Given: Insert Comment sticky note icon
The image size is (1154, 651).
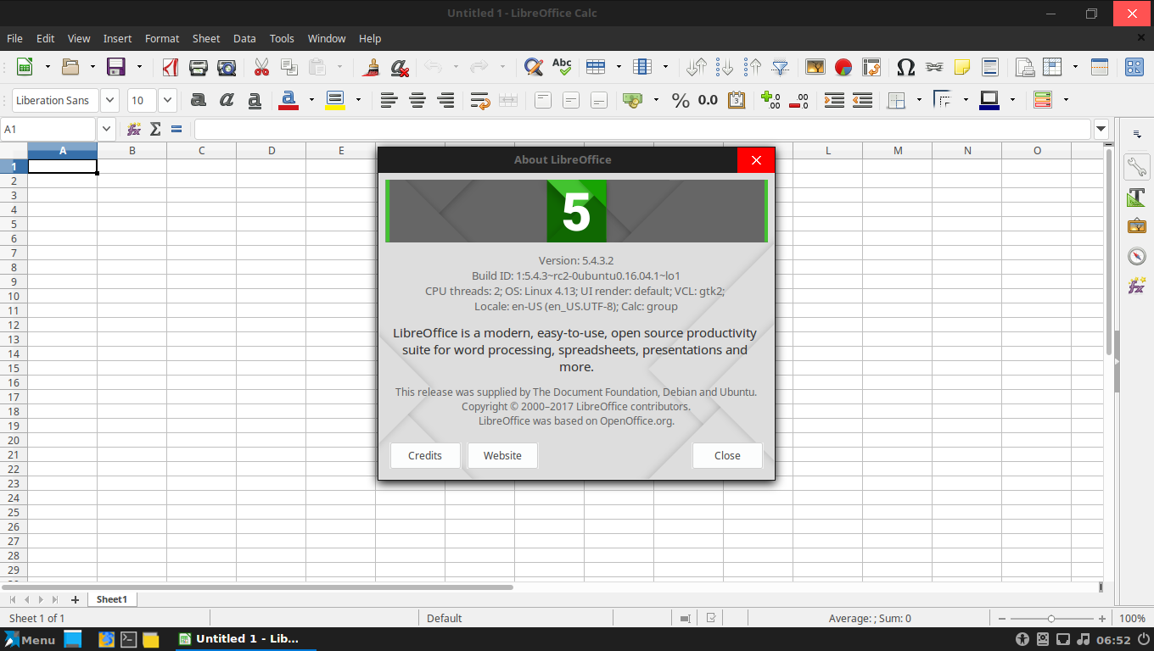Looking at the screenshot, I should 962,67.
